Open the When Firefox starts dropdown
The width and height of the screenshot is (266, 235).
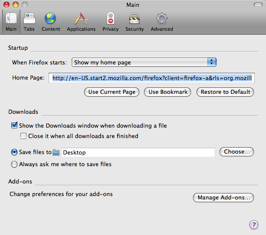click(x=144, y=62)
